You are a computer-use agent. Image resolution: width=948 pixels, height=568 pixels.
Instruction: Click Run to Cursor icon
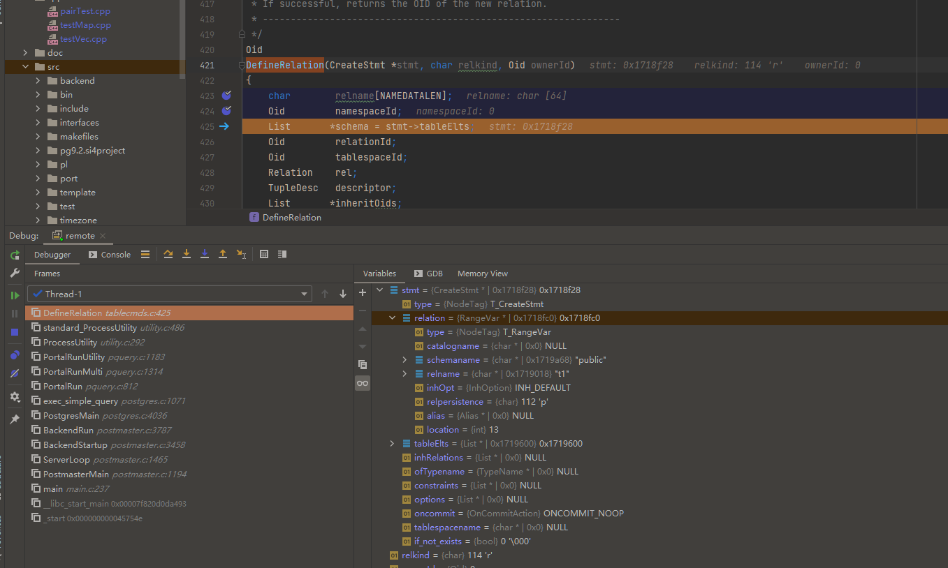click(x=241, y=255)
